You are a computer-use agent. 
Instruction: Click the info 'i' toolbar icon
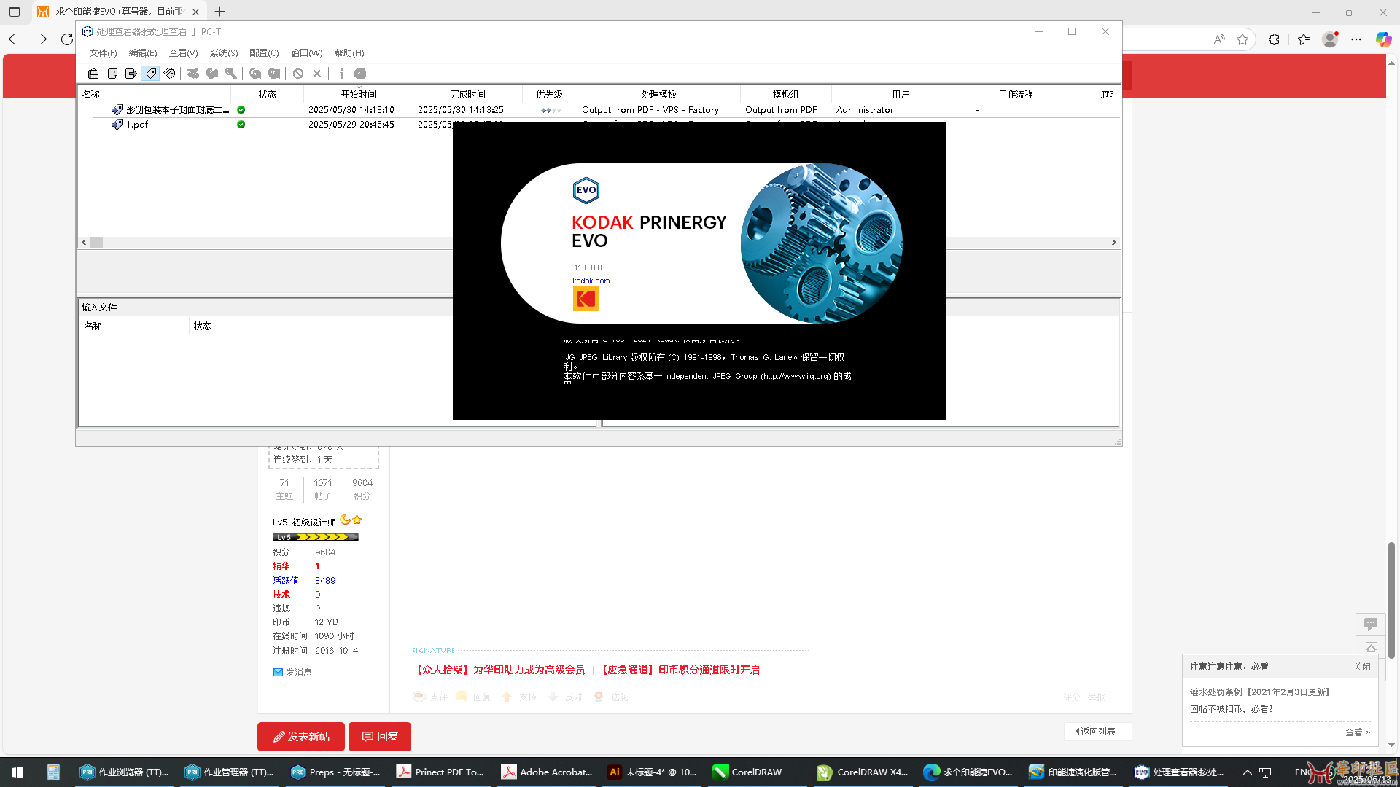tap(341, 74)
